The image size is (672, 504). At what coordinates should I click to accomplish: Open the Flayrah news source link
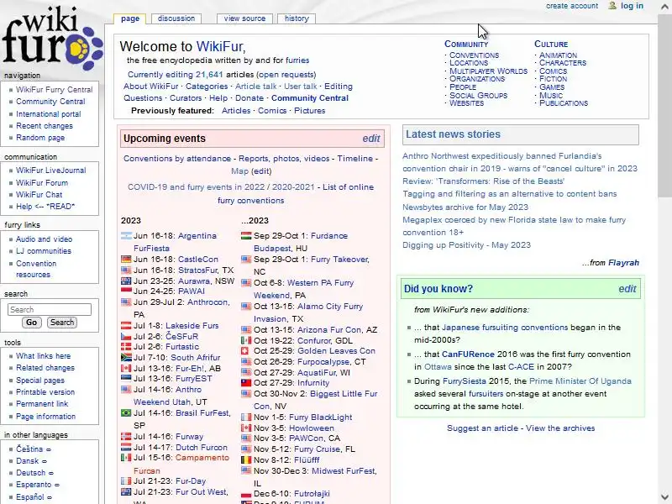coord(623,263)
